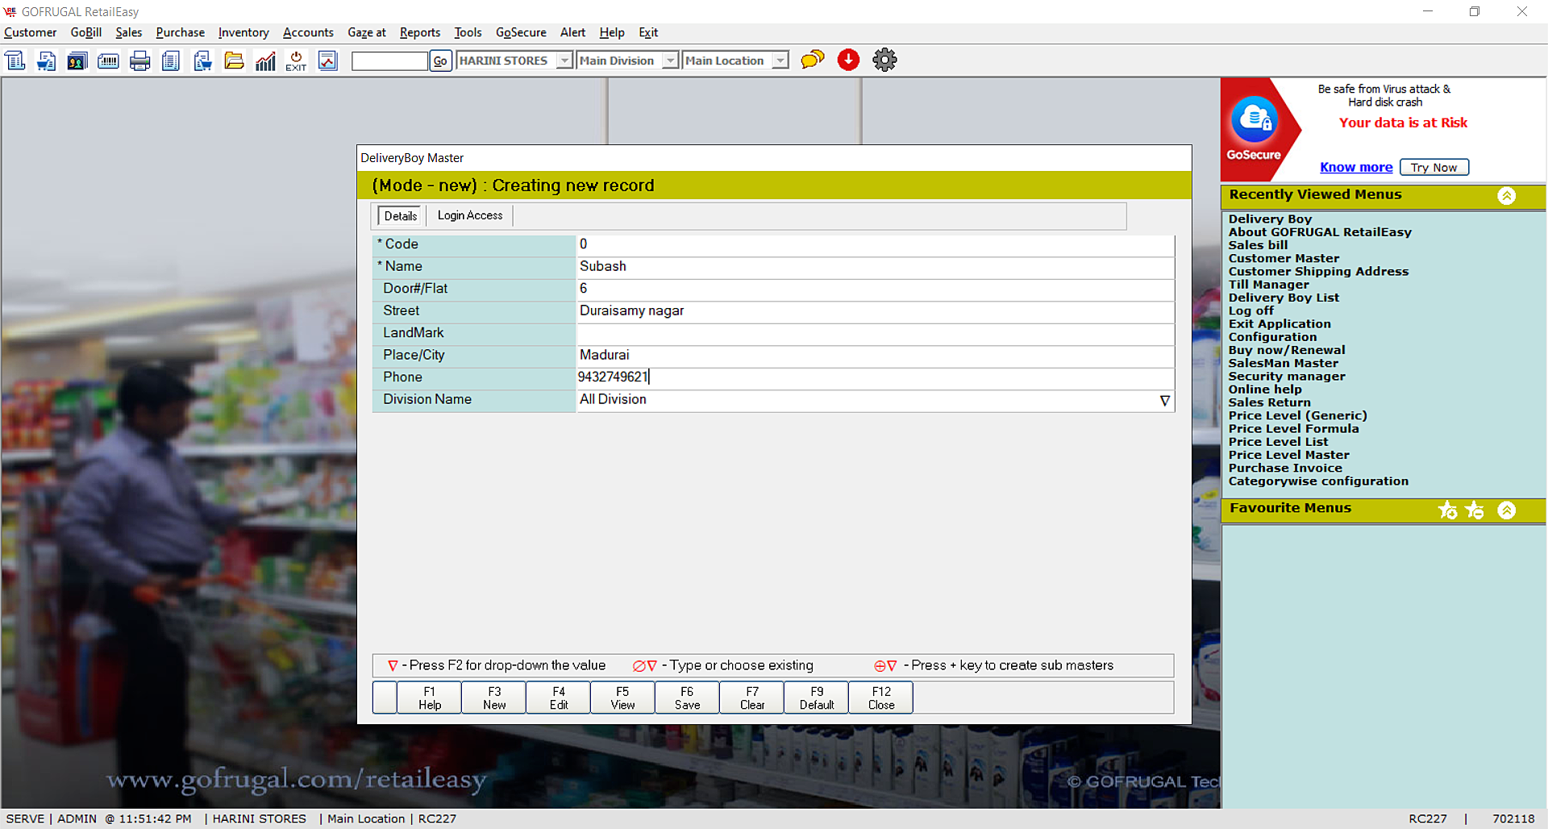Image resolution: width=1548 pixels, height=829 pixels.
Task: Open the customer people toolbar icon
Action: [77, 60]
